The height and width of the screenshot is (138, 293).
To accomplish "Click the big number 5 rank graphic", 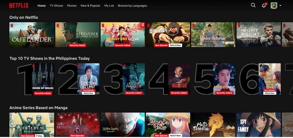I will click(204, 79).
